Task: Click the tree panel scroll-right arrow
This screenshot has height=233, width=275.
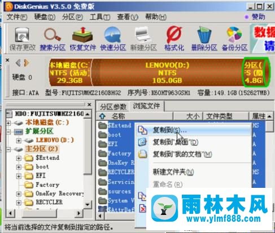Action: [x=79, y=213]
